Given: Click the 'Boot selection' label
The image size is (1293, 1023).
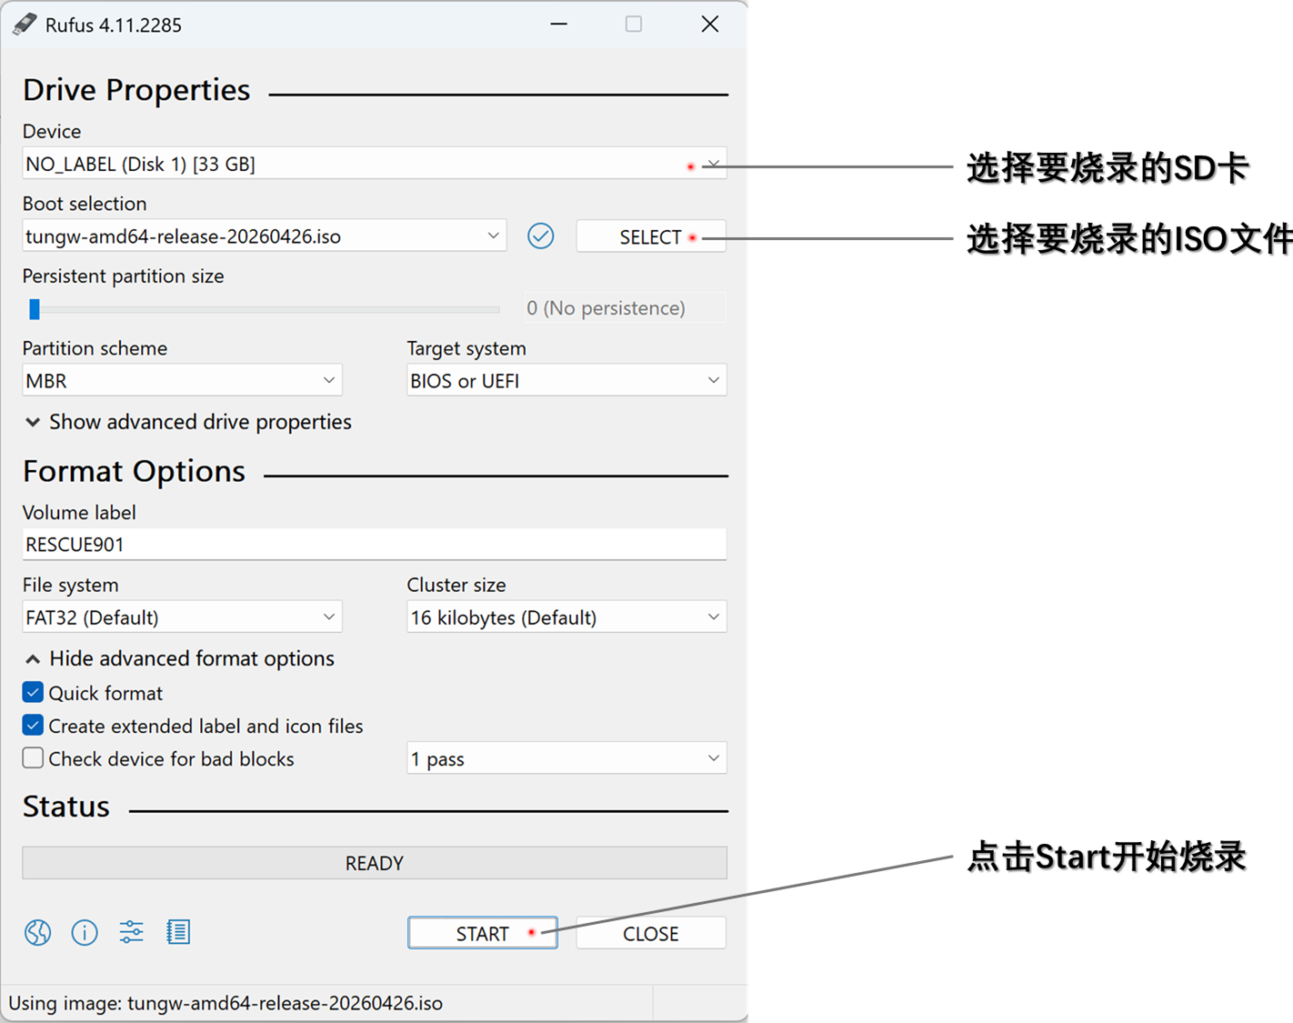Looking at the screenshot, I should [x=85, y=204].
